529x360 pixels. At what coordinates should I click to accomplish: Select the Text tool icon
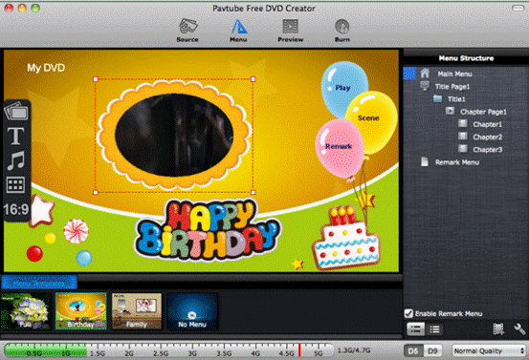[15, 136]
